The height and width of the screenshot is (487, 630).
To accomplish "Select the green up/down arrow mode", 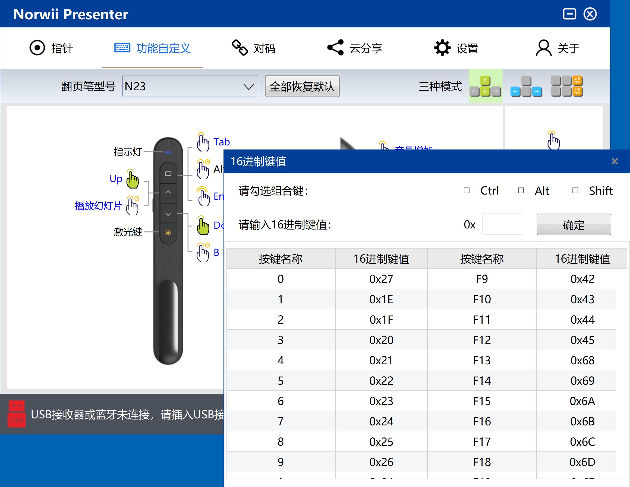I will click(485, 86).
